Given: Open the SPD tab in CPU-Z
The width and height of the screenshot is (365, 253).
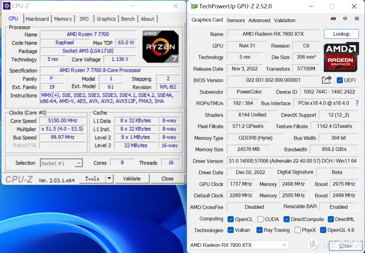Looking at the screenshot, I should (x=84, y=19).
